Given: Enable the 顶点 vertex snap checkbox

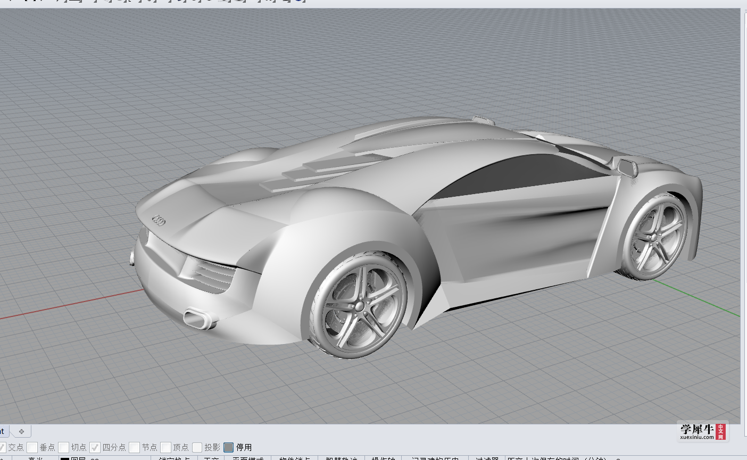Looking at the screenshot, I should [166, 447].
